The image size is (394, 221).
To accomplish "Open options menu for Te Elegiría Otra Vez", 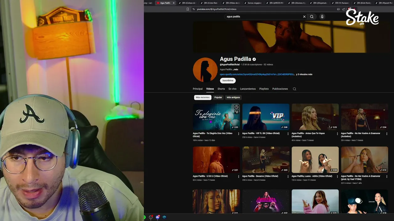I will point(239,134).
